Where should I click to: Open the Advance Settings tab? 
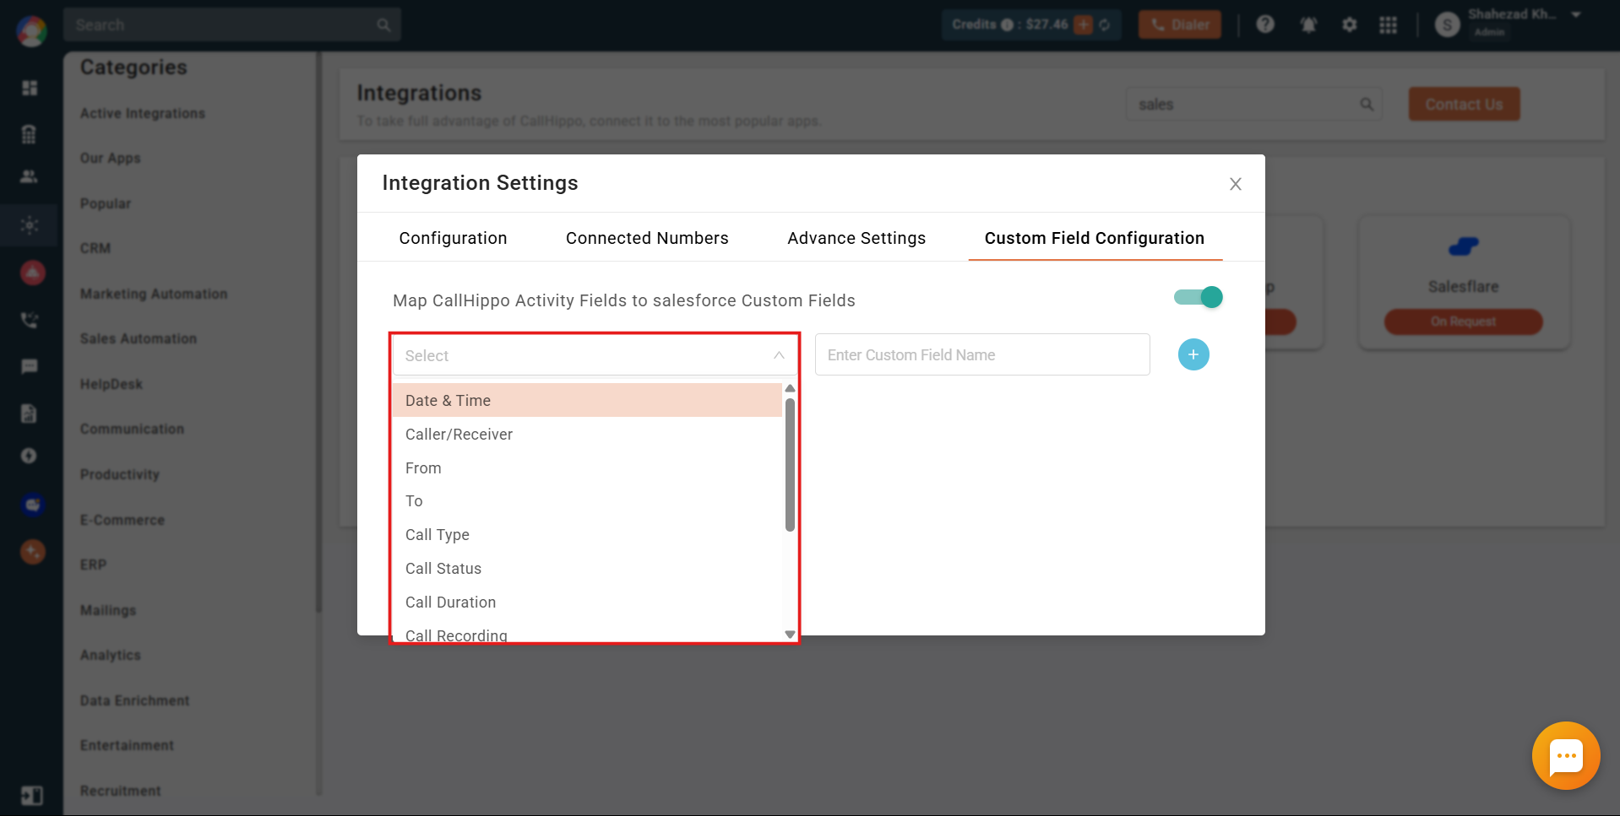point(856,238)
